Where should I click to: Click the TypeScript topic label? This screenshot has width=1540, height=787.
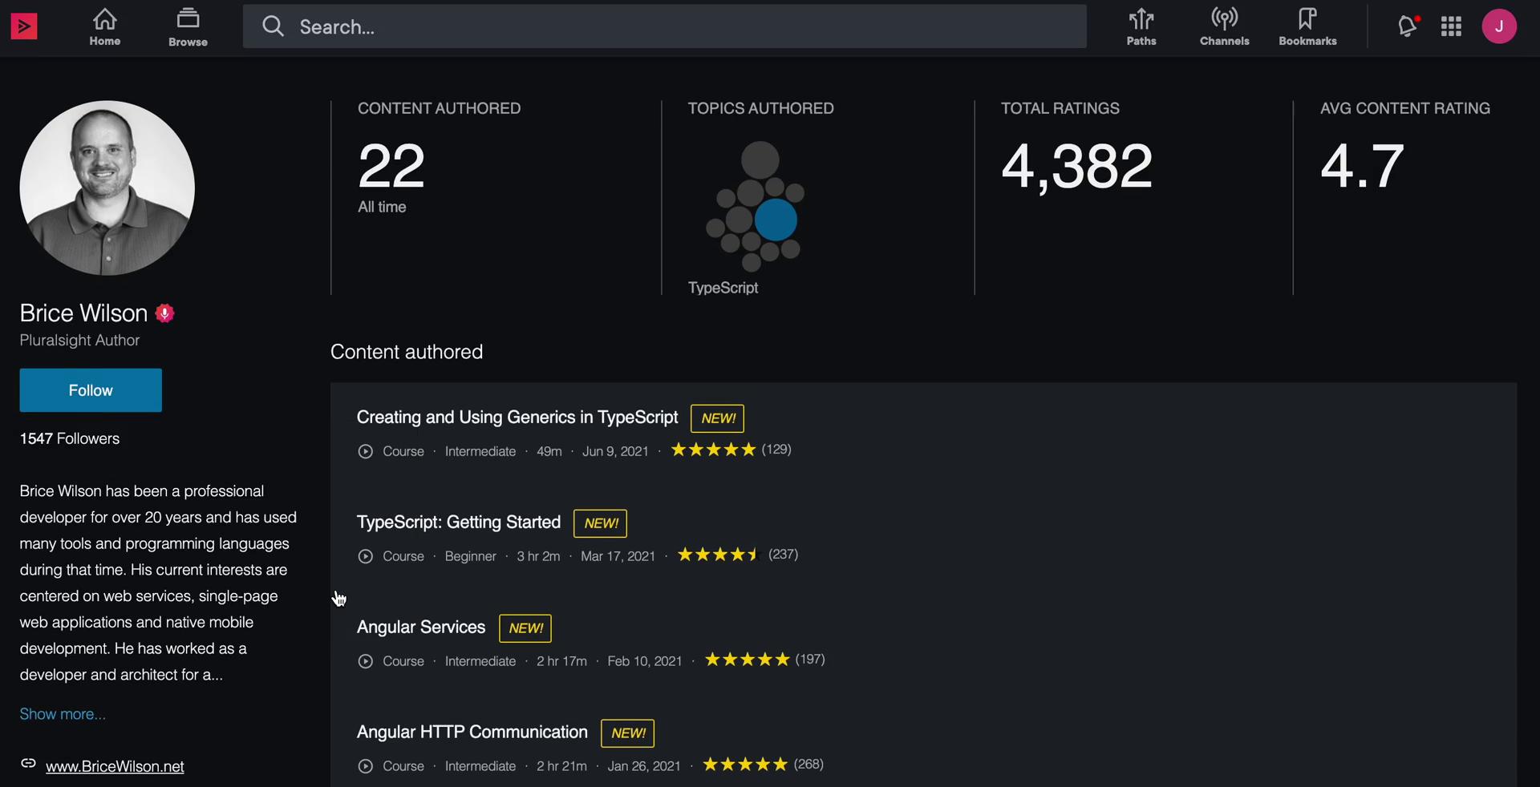(x=723, y=288)
